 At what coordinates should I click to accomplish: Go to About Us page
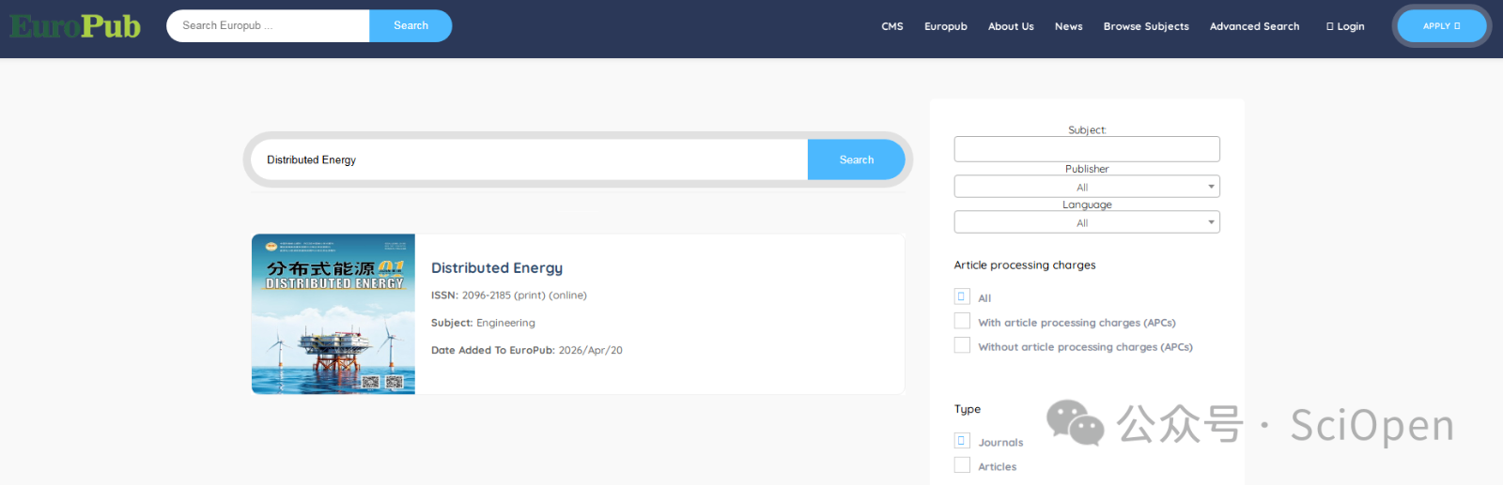1011,26
